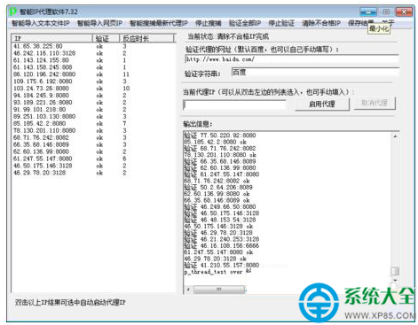Click the 取消代理 button
418x325 pixels.
pyautogui.click(x=375, y=104)
